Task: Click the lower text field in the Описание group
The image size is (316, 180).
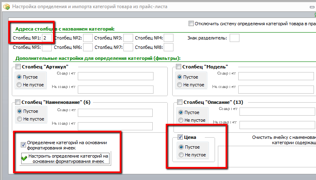Action: [x=277, y=125]
